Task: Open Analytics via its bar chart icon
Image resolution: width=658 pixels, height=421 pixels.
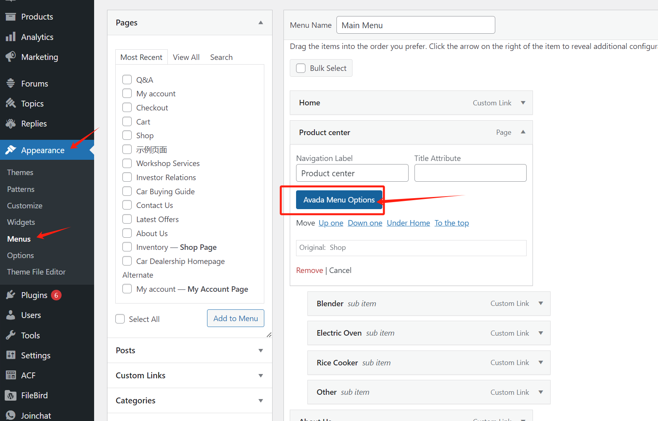Action: point(11,37)
